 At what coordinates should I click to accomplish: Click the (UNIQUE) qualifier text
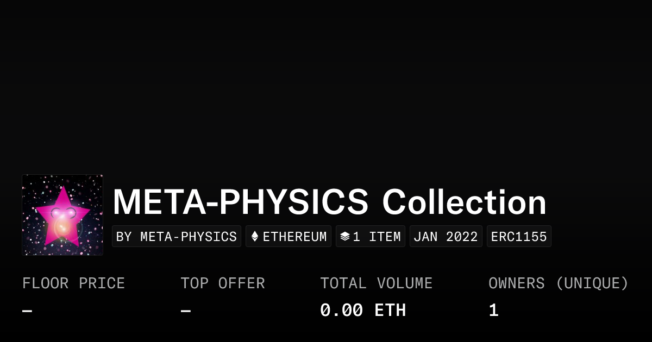click(592, 283)
